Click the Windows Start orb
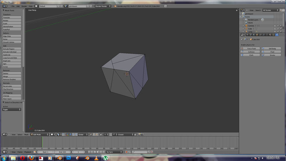 click(4, 158)
